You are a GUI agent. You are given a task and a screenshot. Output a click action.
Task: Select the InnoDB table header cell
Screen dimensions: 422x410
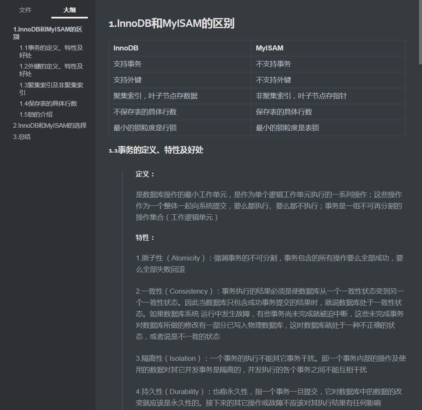coord(180,48)
